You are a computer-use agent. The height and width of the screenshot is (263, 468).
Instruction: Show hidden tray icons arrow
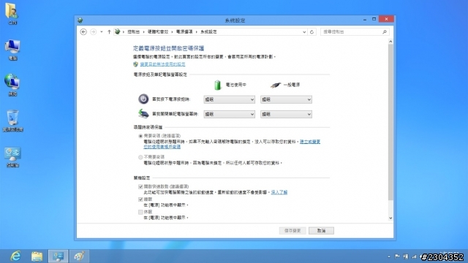click(x=388, y=256)
